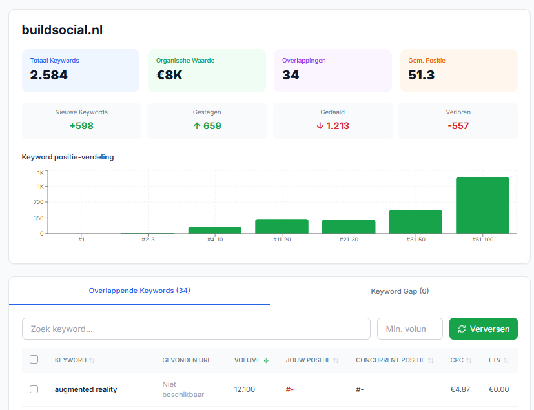The width and height of the screenshot is (534, 410).
Task: Click the €0.00 ETV value
Action: click(499, 389)
